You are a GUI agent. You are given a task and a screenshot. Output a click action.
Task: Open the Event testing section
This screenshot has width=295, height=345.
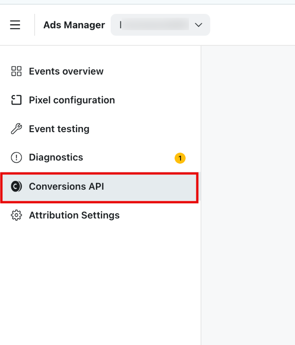click(100, 129)
